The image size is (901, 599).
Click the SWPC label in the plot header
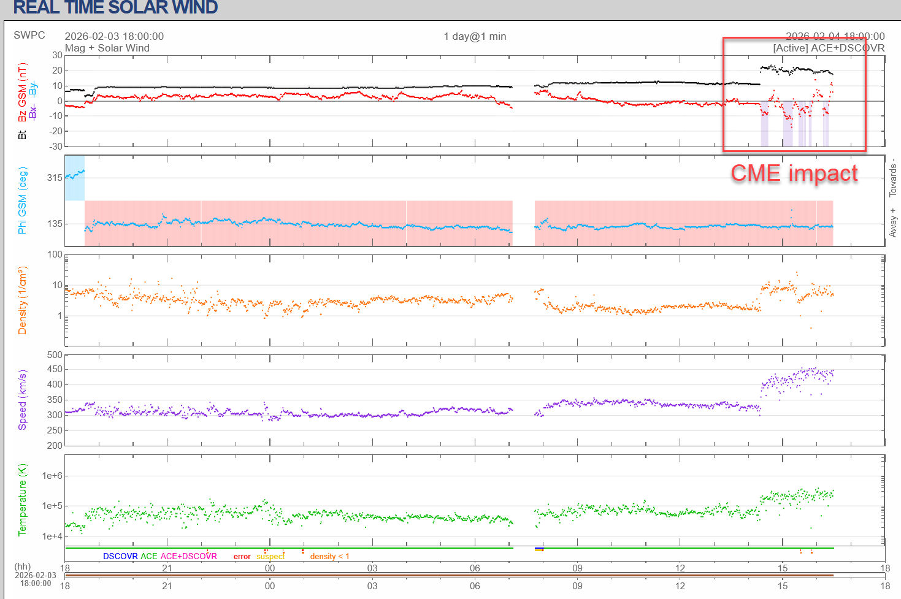[x=29, y=35]
